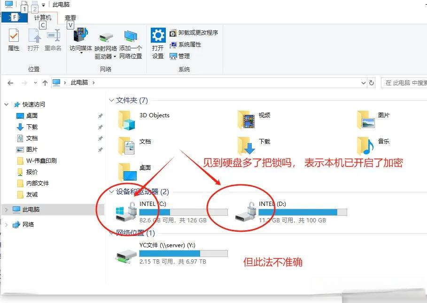Click the up arrow navigation button
Viewport: 427px width, 303px height.
[45, 83]
